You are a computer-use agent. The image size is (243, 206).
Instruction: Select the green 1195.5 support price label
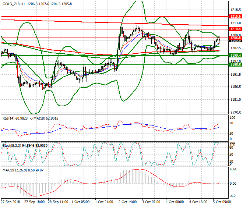[x=235, y=64]
